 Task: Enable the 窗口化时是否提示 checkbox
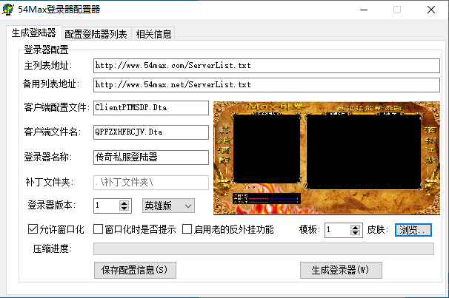click(x=99, y=229)
